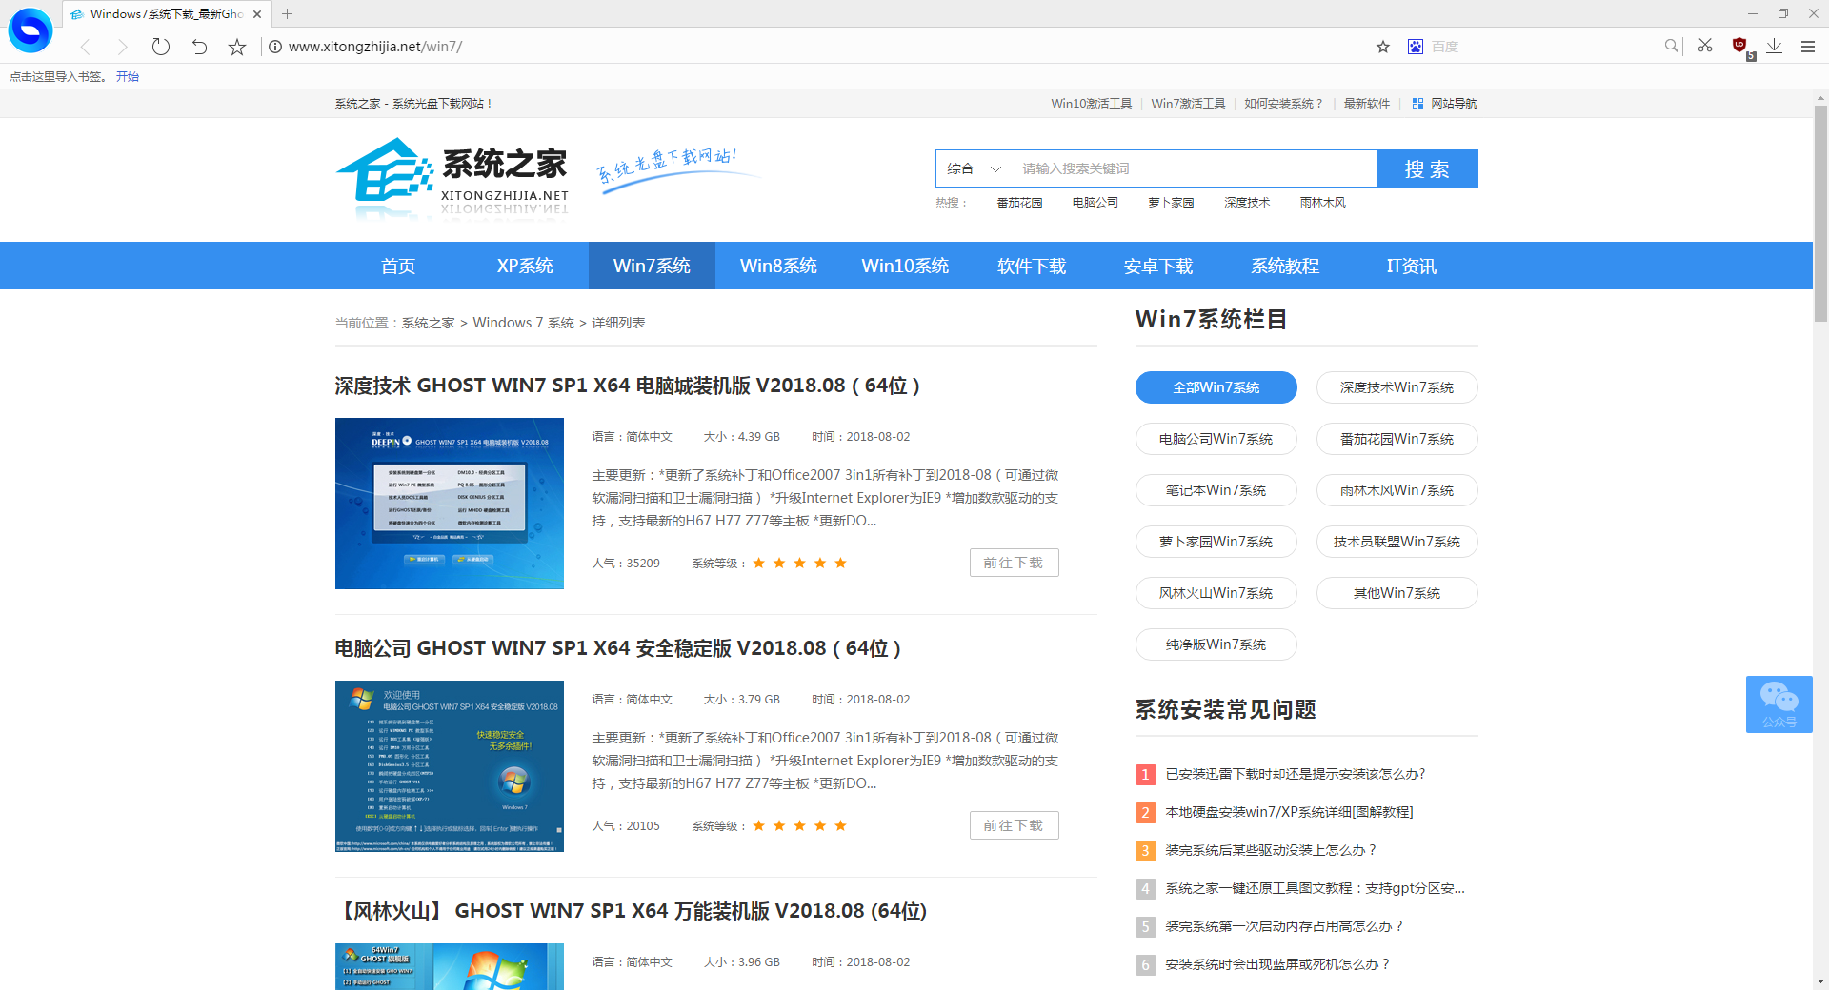Open the uBlock Origin extension icon
1829x990 pixels.
point(1739,46)
